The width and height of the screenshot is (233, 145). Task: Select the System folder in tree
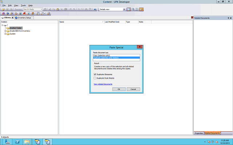(x=12, y=34)
